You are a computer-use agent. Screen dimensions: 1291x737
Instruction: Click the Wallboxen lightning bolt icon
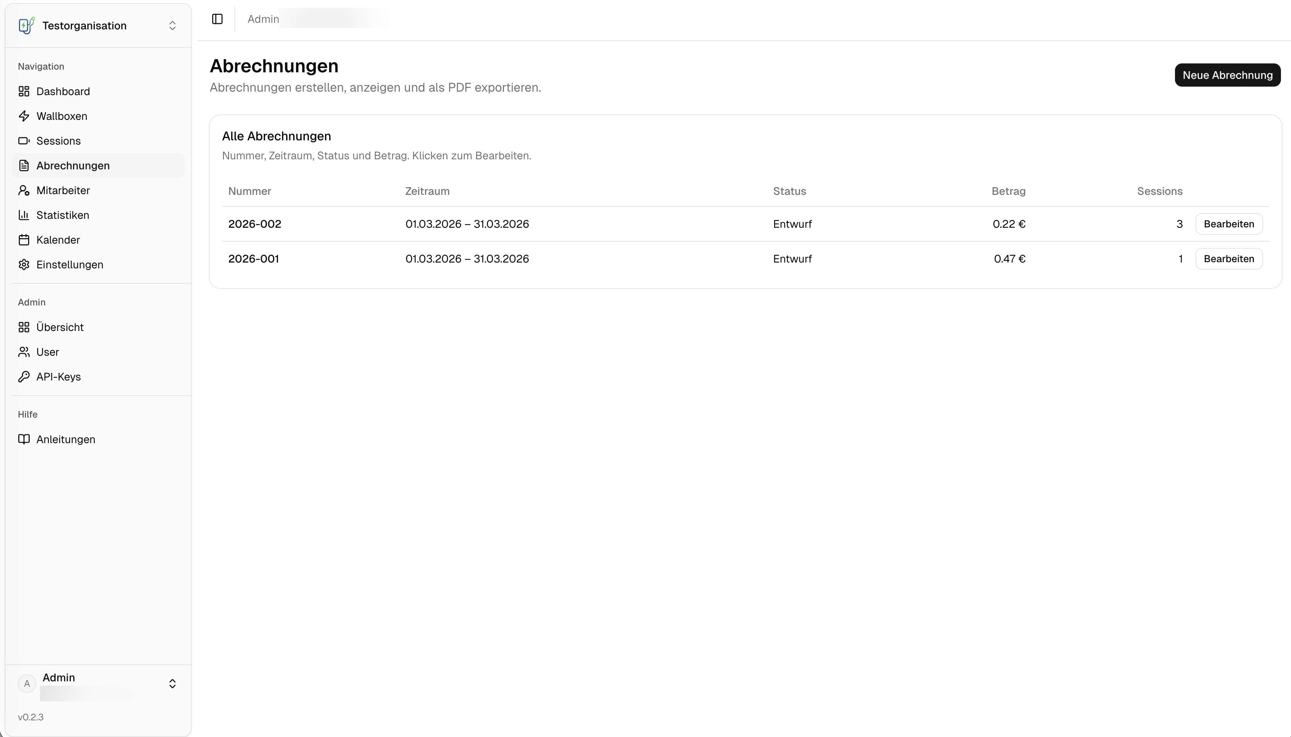tap(24, 116)
